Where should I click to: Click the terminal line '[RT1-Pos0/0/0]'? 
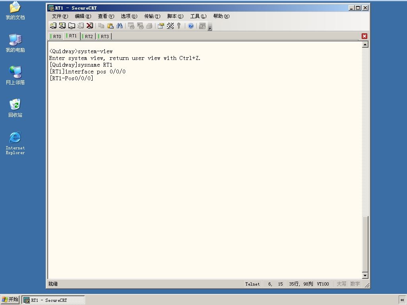(72, 78)
